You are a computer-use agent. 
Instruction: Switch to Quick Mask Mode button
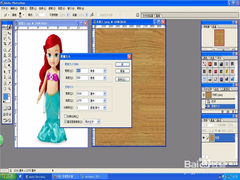(9, 108)
